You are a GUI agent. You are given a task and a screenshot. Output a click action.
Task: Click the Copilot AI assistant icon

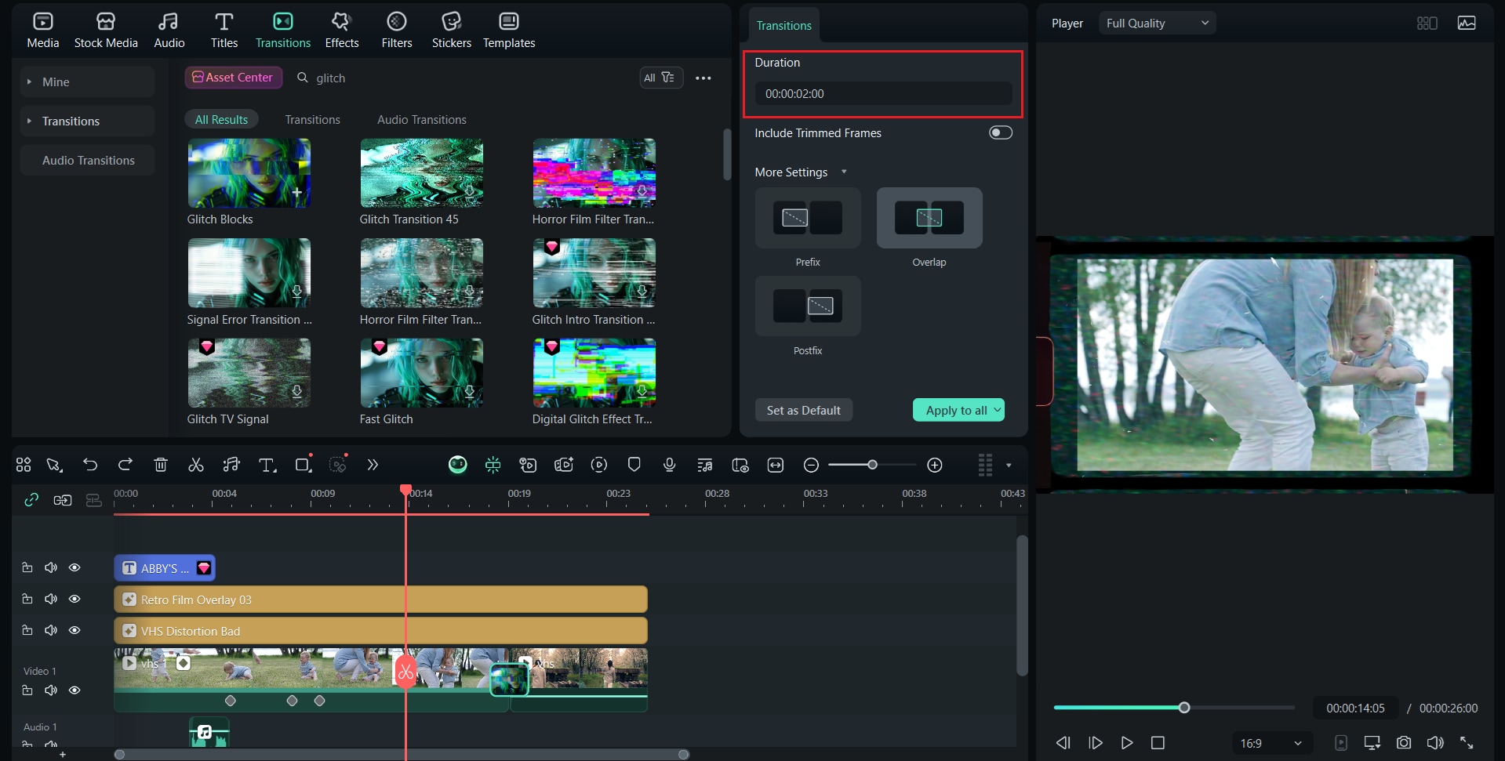click(x=458, y=464)
